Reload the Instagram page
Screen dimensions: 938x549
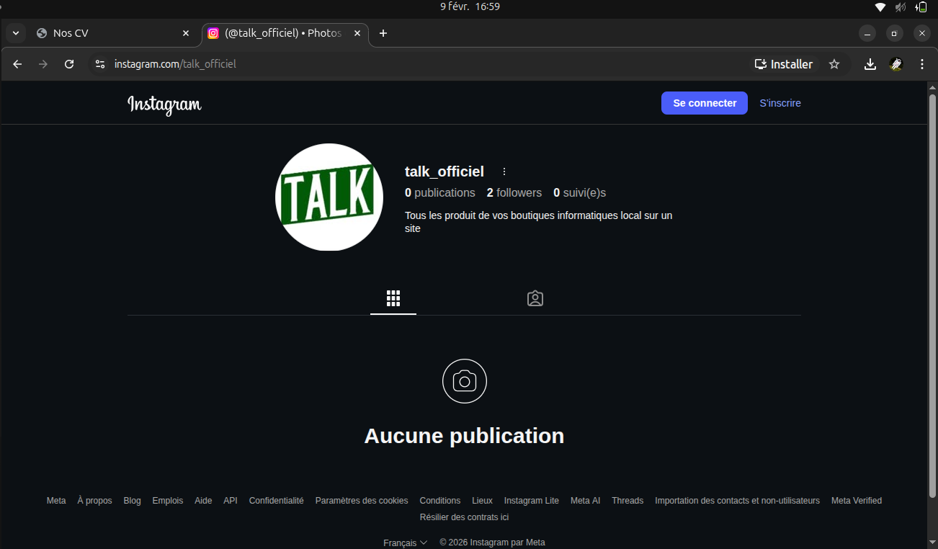tap(69, 63)
